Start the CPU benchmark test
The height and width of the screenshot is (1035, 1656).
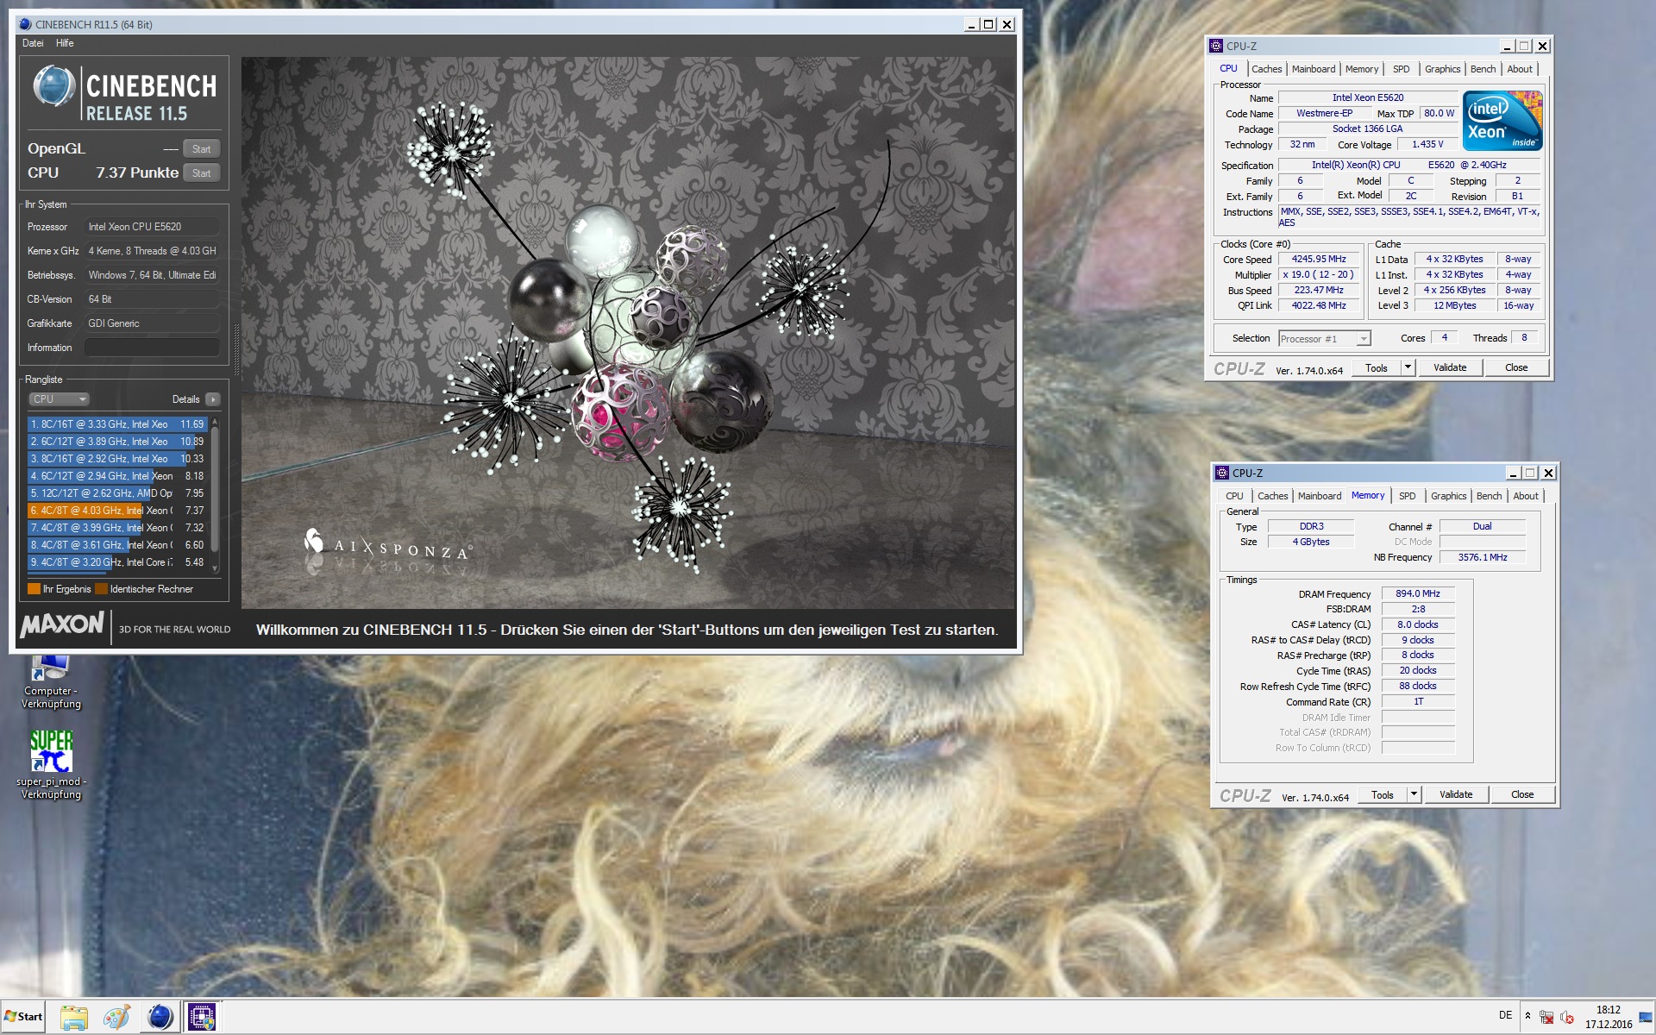point(202,173)
